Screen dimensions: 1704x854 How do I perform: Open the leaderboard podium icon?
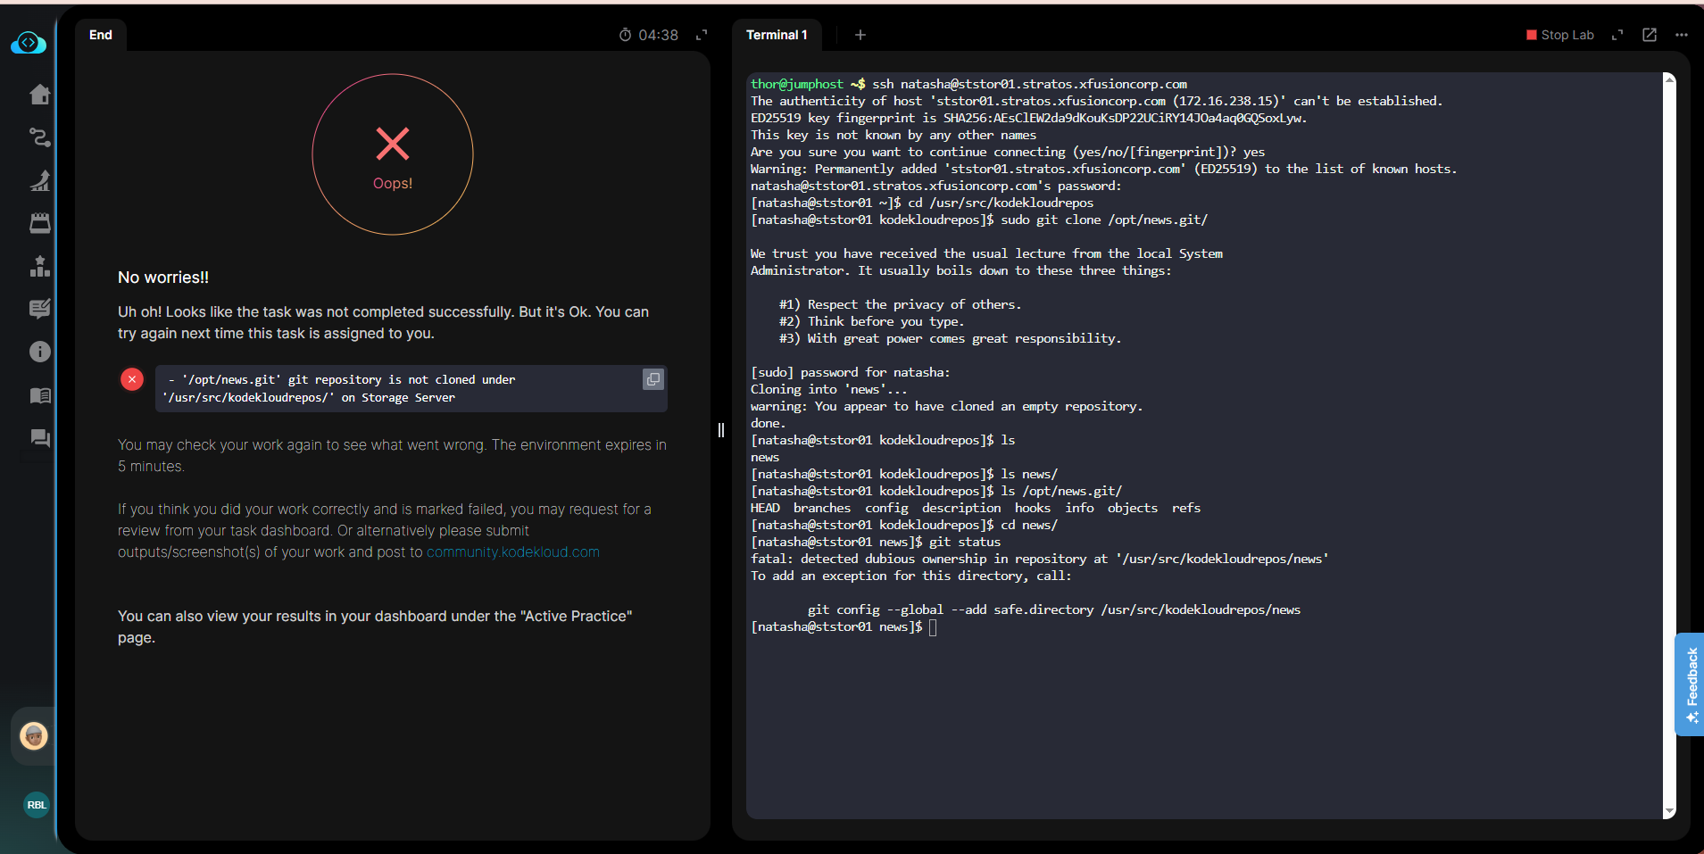(40, 266)
